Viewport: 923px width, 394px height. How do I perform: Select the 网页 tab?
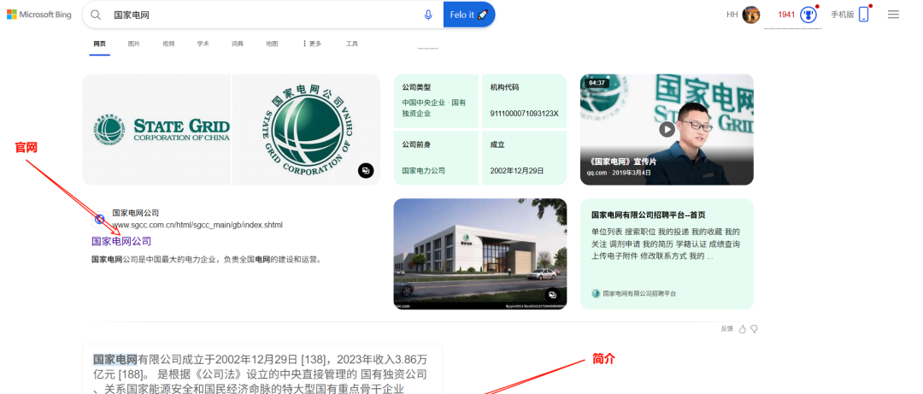coord(99,44)
